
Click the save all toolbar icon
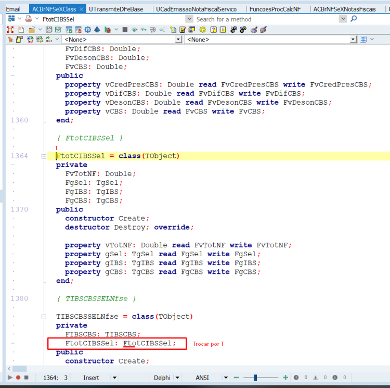(58, 30)
